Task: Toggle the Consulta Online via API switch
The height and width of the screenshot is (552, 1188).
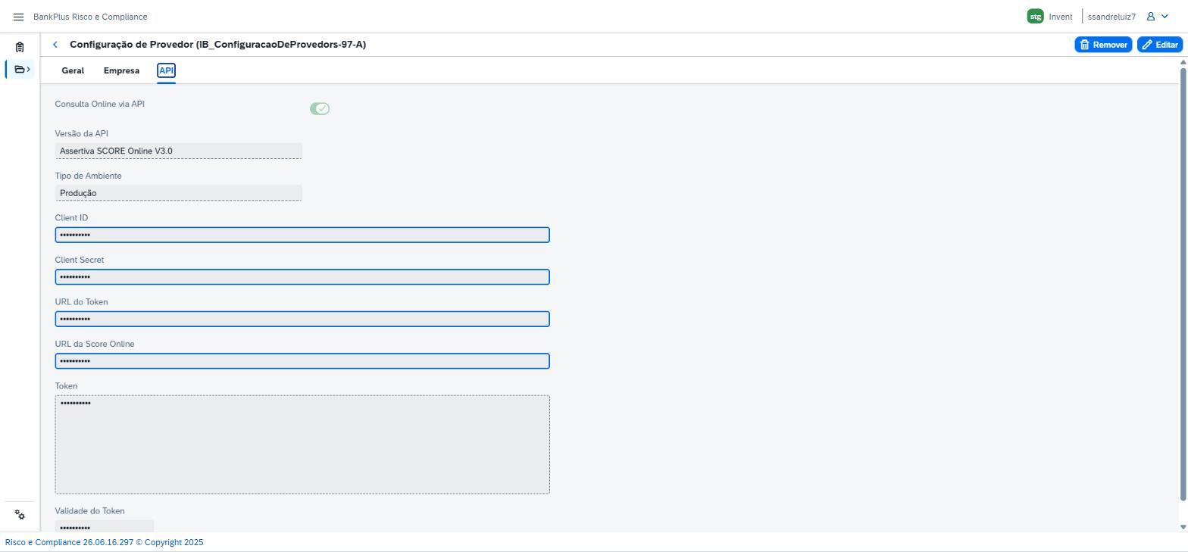Action: pos(320,109)
